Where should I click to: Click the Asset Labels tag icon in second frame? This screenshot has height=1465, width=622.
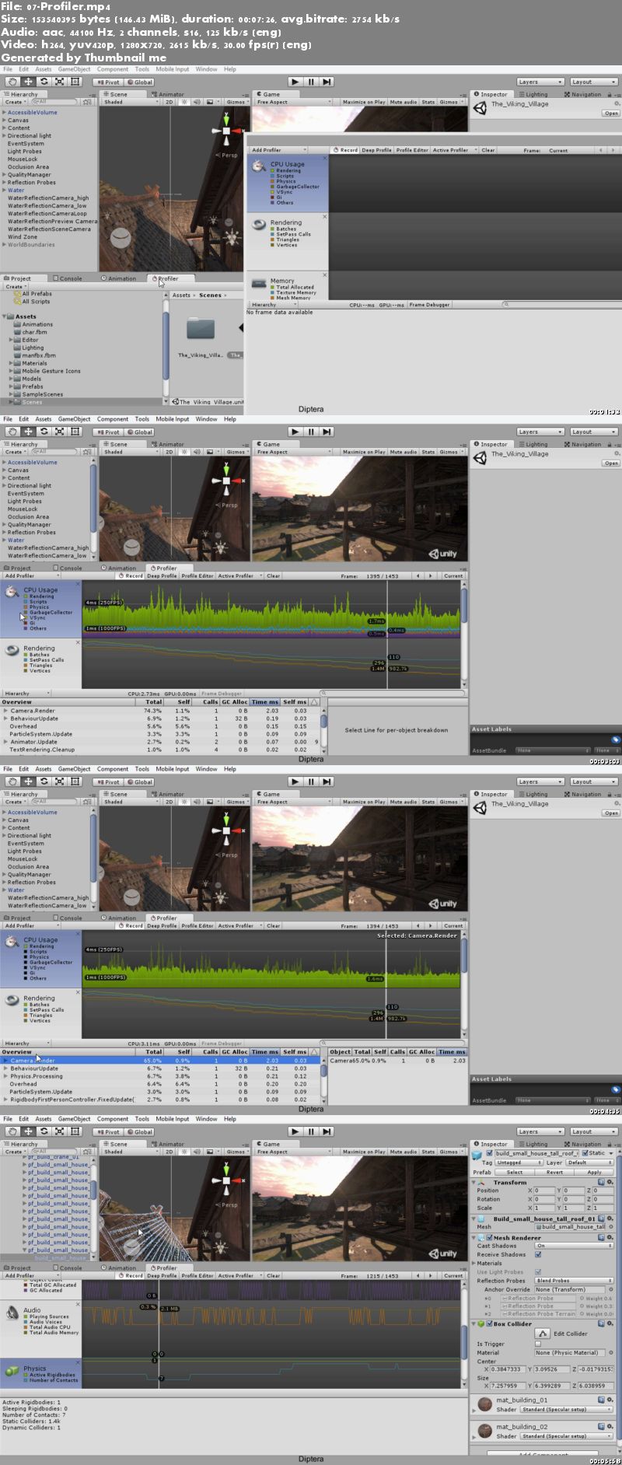[615, 739]
